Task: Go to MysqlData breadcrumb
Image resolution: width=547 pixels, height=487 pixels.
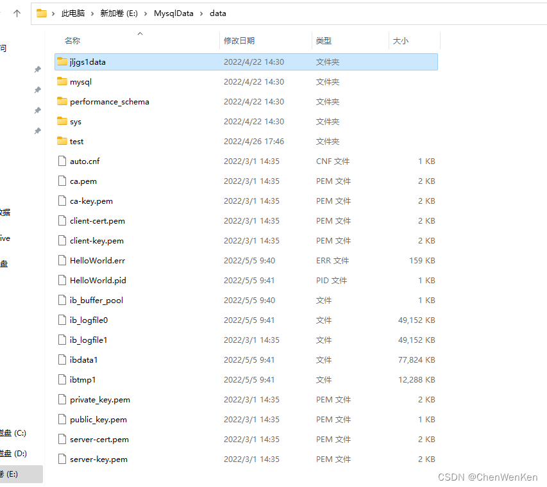Action: click(x=173, y=13)
